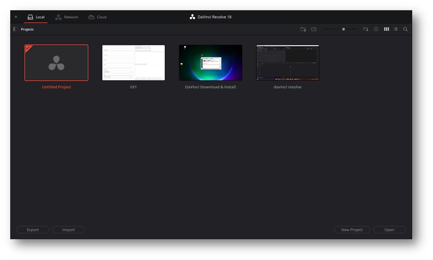This screenshot has height=260, width=433.
Task: Expand the sort options menu
Action: click(x=365, y=29)
